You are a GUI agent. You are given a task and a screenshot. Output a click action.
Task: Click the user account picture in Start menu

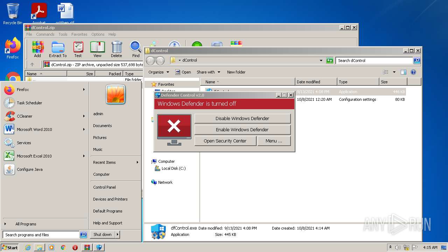click(x=115, y=94)
